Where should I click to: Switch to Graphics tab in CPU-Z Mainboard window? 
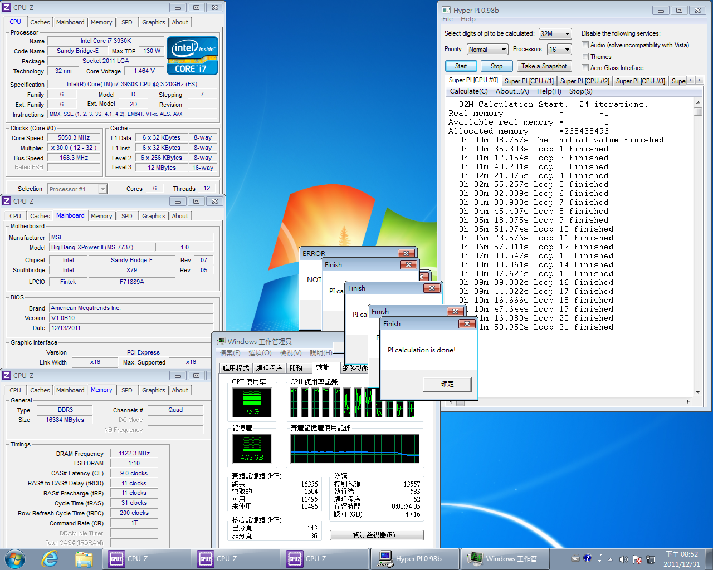(x=154, y=216)
